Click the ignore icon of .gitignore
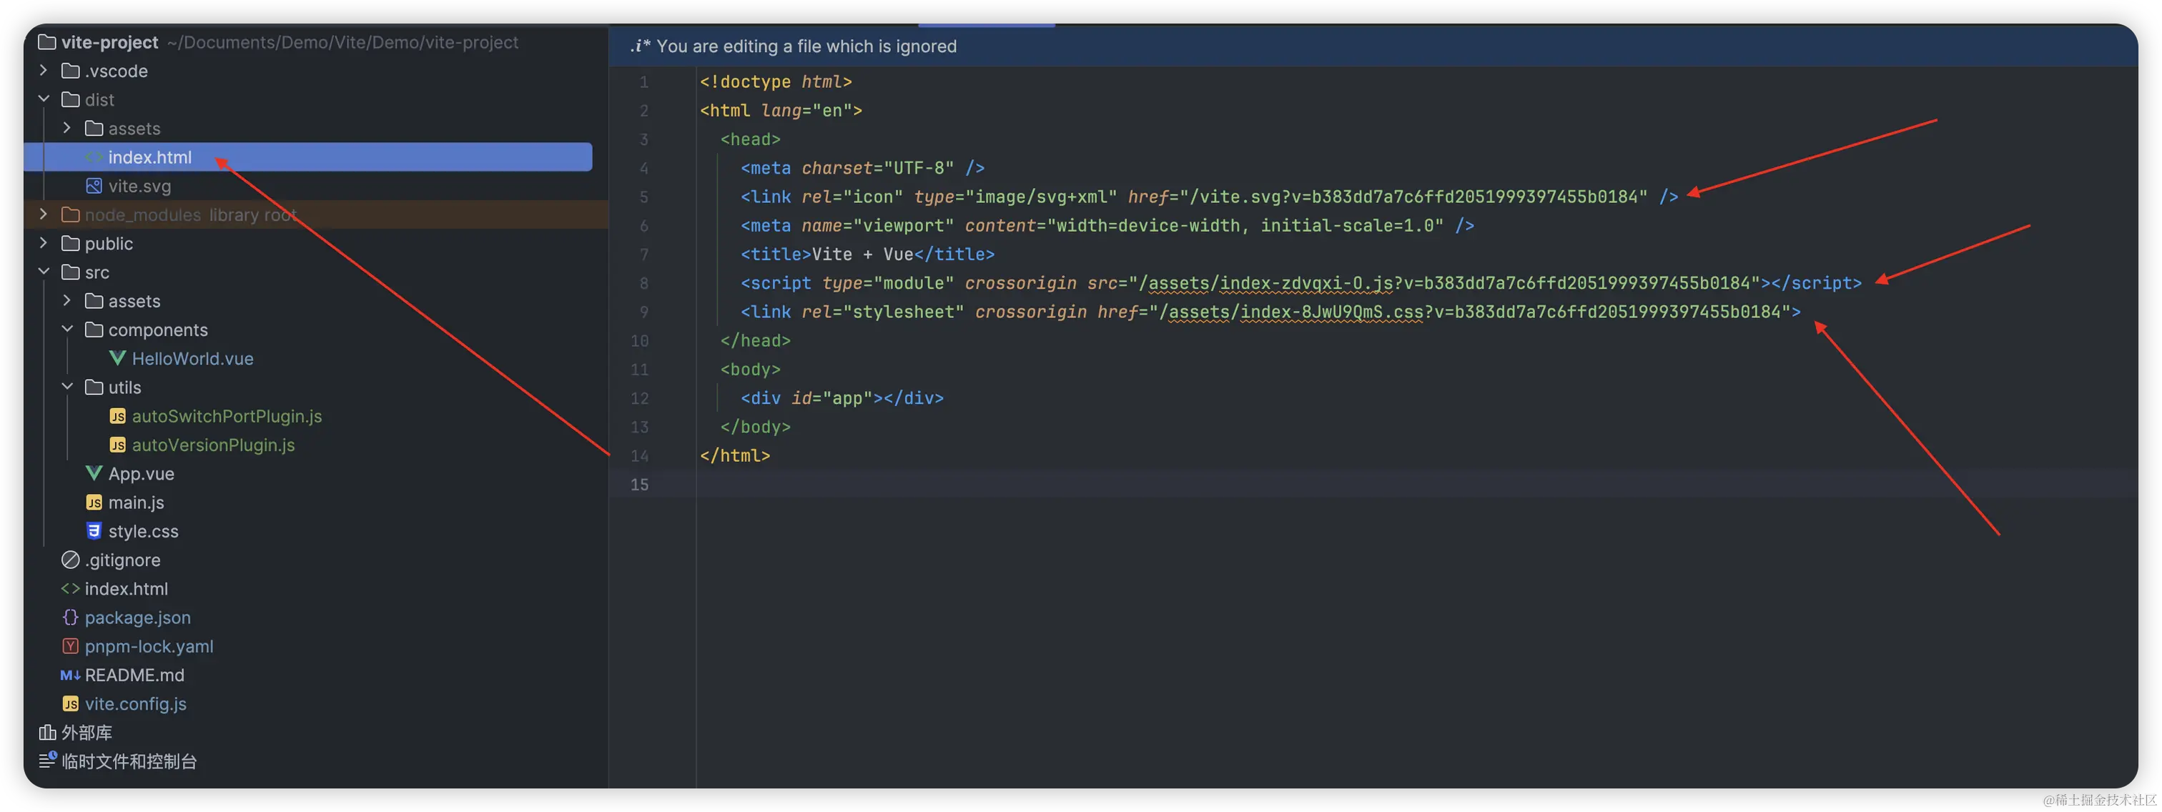 [71, 560]
